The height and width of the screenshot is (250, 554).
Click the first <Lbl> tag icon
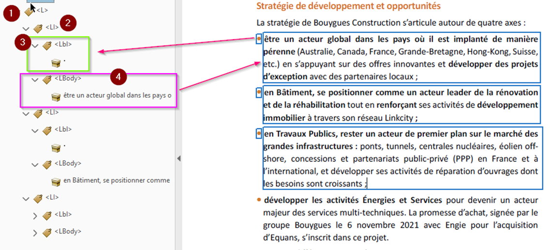pyautogui.click(x=47, y=45)
